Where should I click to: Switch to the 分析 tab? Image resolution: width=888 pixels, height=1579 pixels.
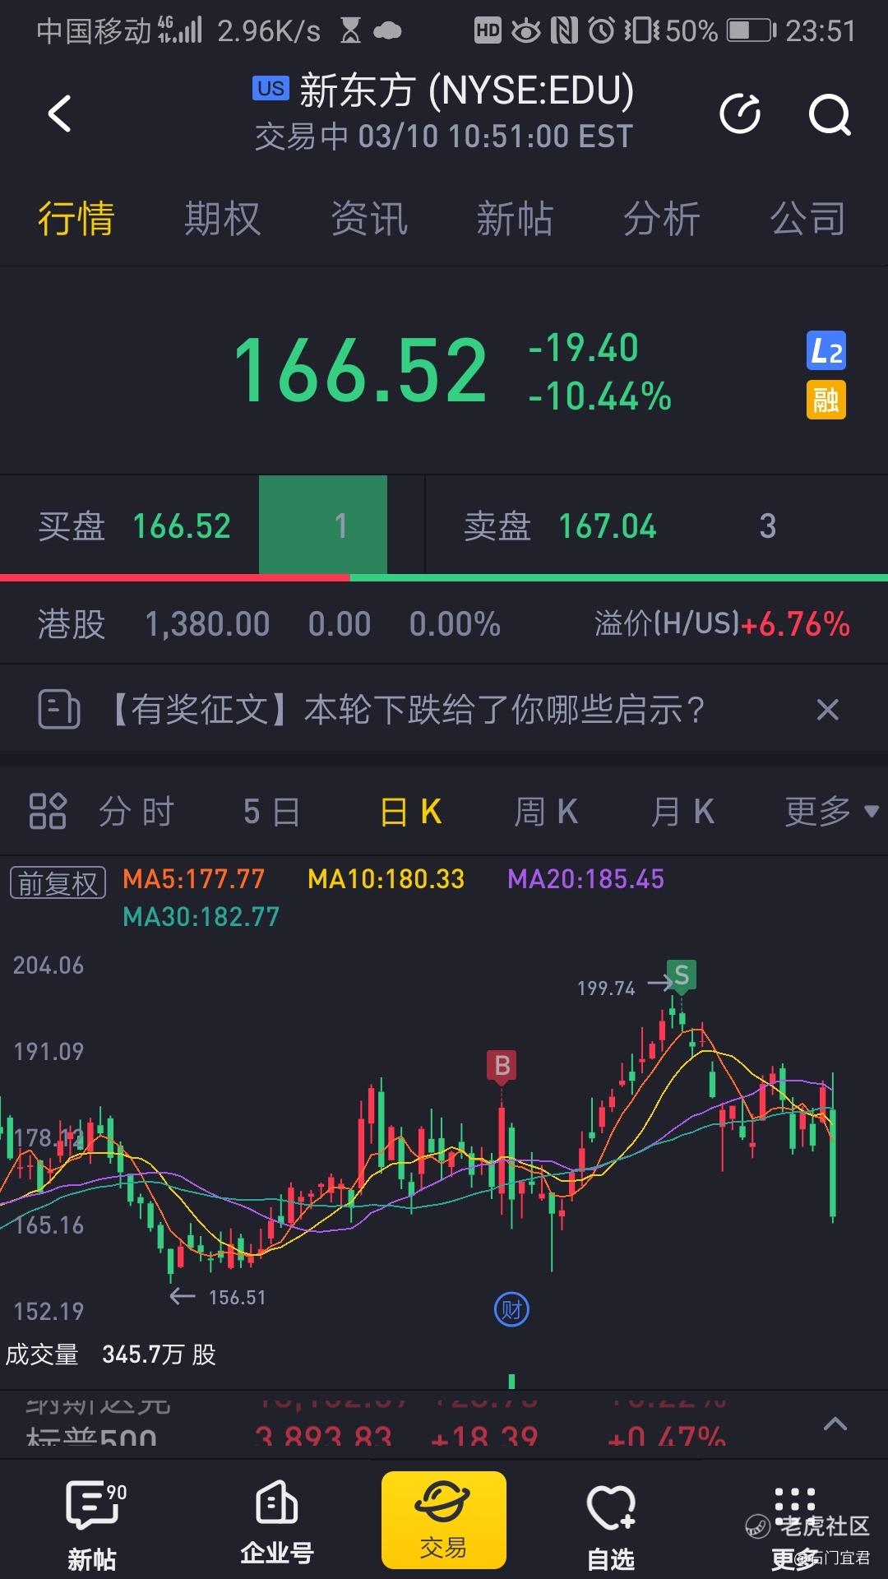pyautogui.click(x=661, y=219)
